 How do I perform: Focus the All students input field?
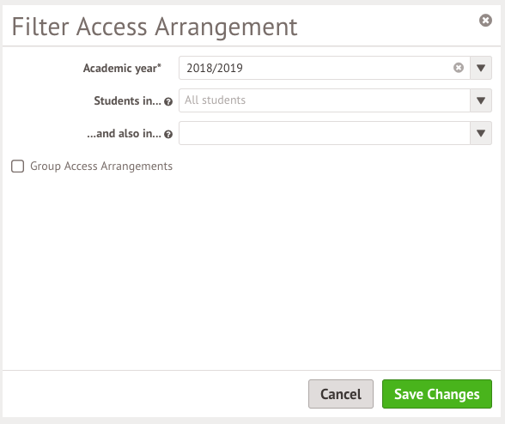325,100
